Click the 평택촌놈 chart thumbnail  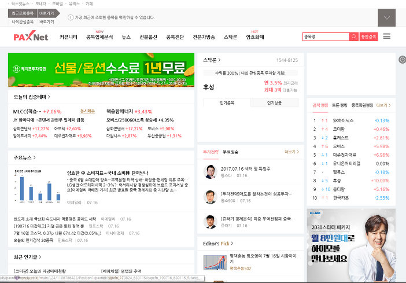[215, 263]
